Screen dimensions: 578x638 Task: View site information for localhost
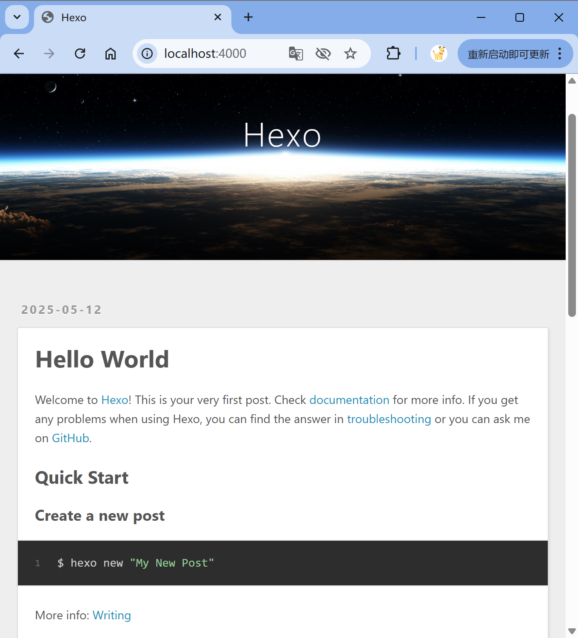coord(147,54)
